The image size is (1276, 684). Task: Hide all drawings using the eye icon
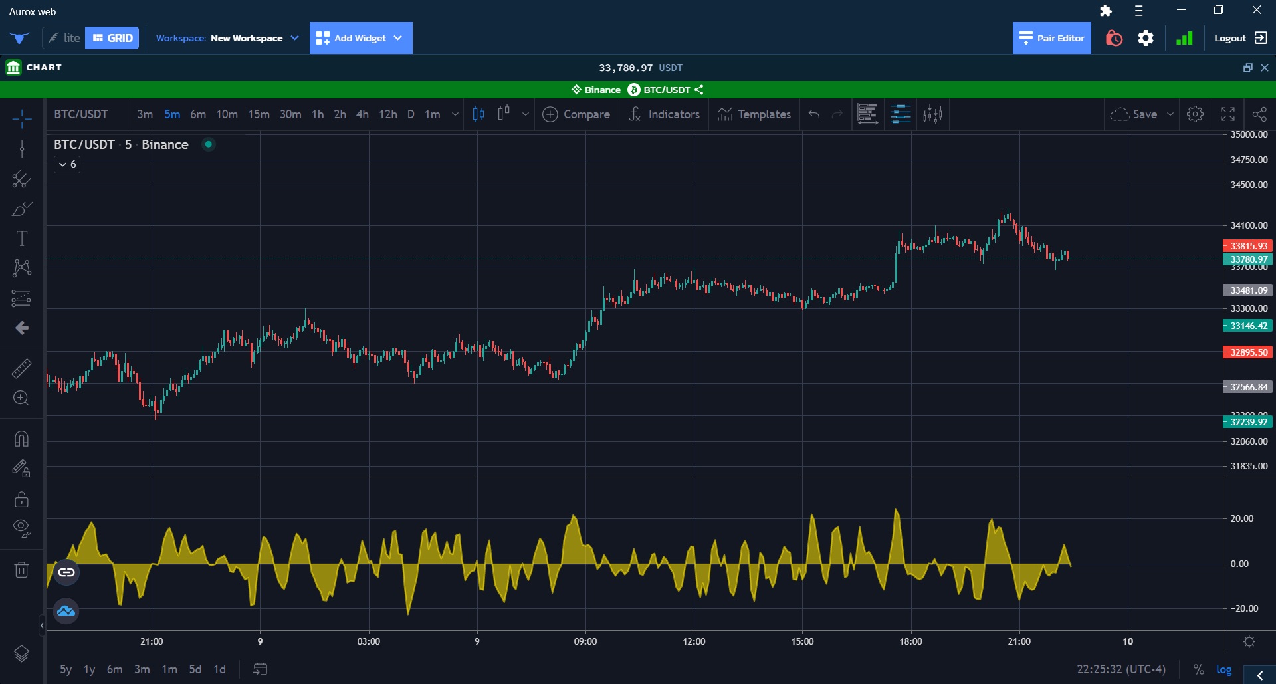21,528
